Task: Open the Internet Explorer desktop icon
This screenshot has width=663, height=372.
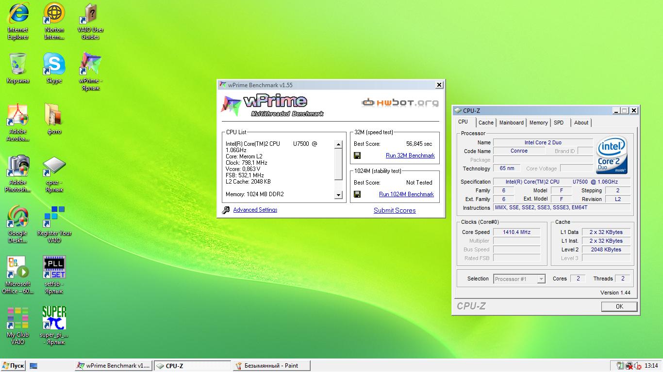Action: 18,21
